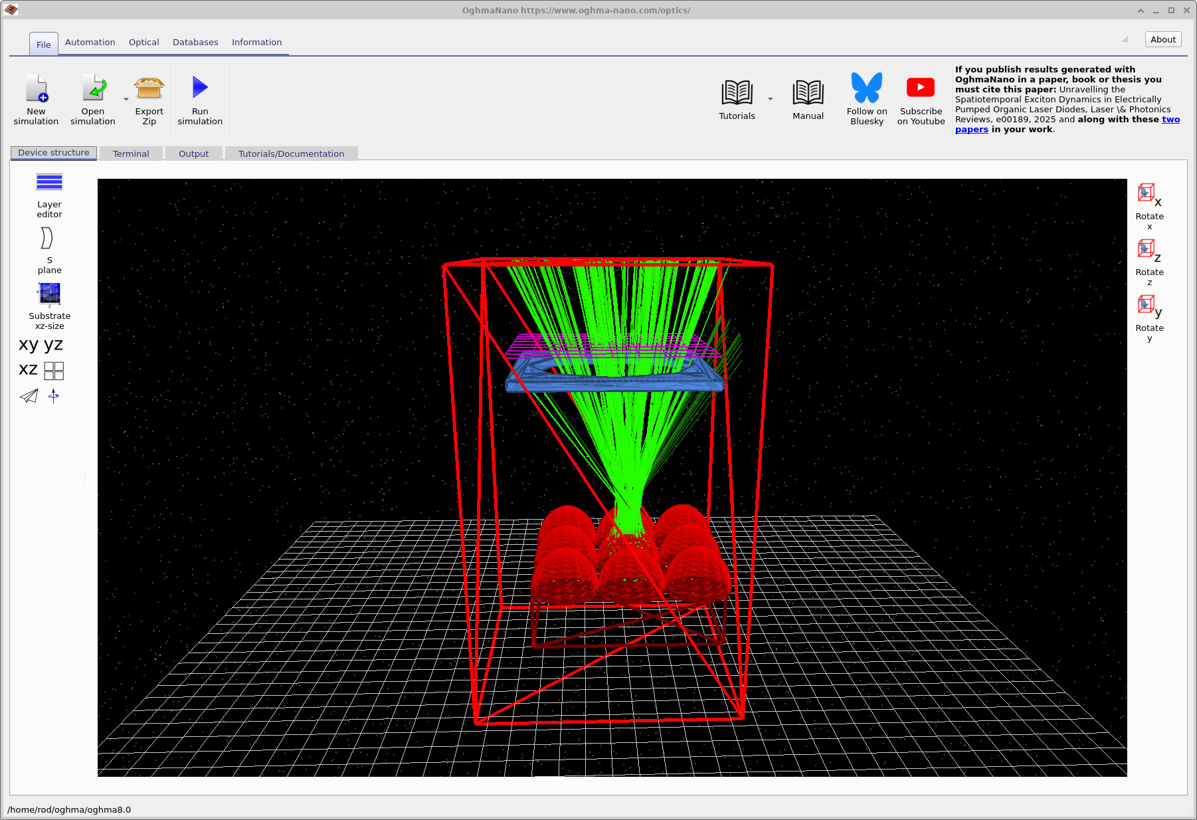Open the Tutorials dropdown arrow
This screenshot has height=820, width=1197.
(770, 98)
